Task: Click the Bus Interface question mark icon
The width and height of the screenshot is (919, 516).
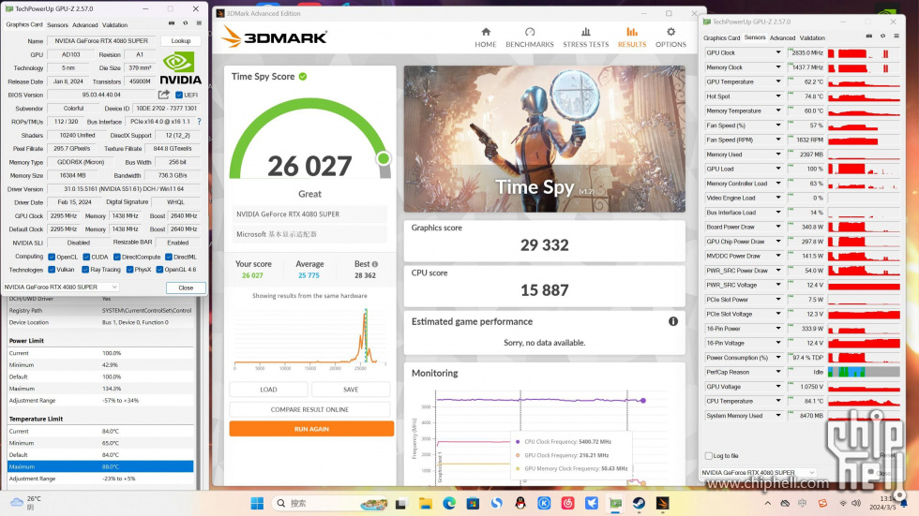Action: pos(199,122)
